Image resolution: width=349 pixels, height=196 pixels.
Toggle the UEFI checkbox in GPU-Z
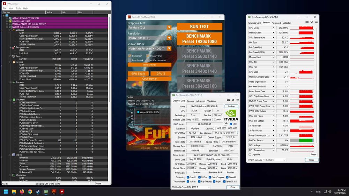pyautogui.click(x=231, y=124)
